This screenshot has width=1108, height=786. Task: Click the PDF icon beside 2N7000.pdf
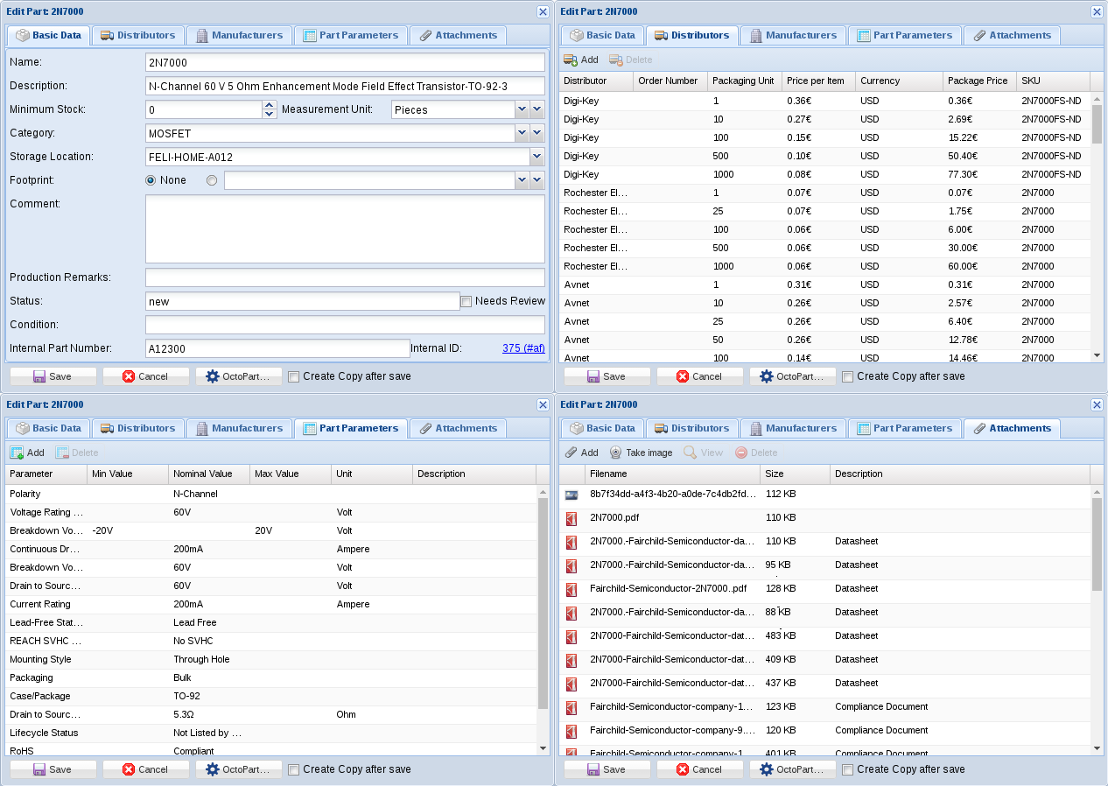[x=572, y=517]
